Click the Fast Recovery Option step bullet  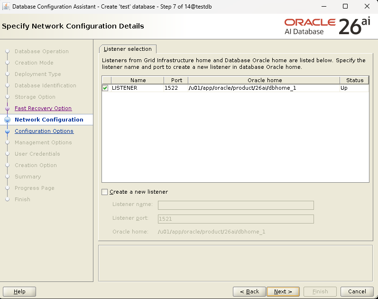(x=8, y=109)
